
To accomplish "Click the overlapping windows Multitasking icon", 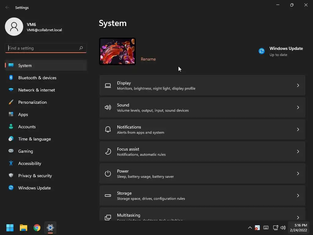I will (x=108, y=218).
